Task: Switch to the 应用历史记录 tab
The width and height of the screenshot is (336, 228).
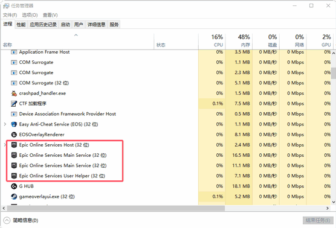Action: (x=43, y=25)
